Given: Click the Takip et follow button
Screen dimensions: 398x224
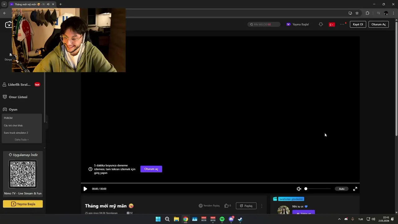Looking at the screenshot, I should tap(303, 212).
